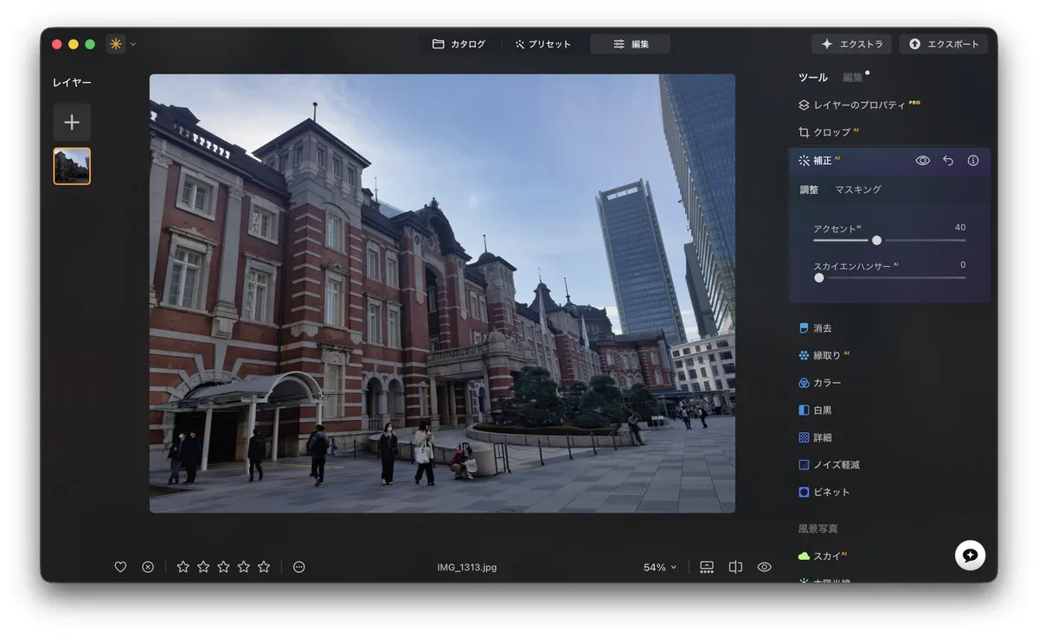Switch to the マスキング tab
This screenshot has width=1038, height=636.
click(x=858, y=189)
